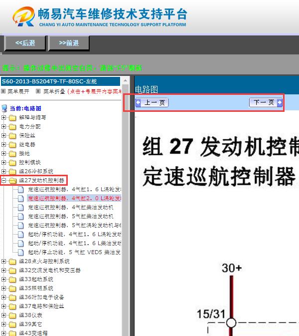Image resolution: width=299 pixels, height=336 pixels.
Task: Expand the 组38仪表 folder
Action: (x=3, y=315)
